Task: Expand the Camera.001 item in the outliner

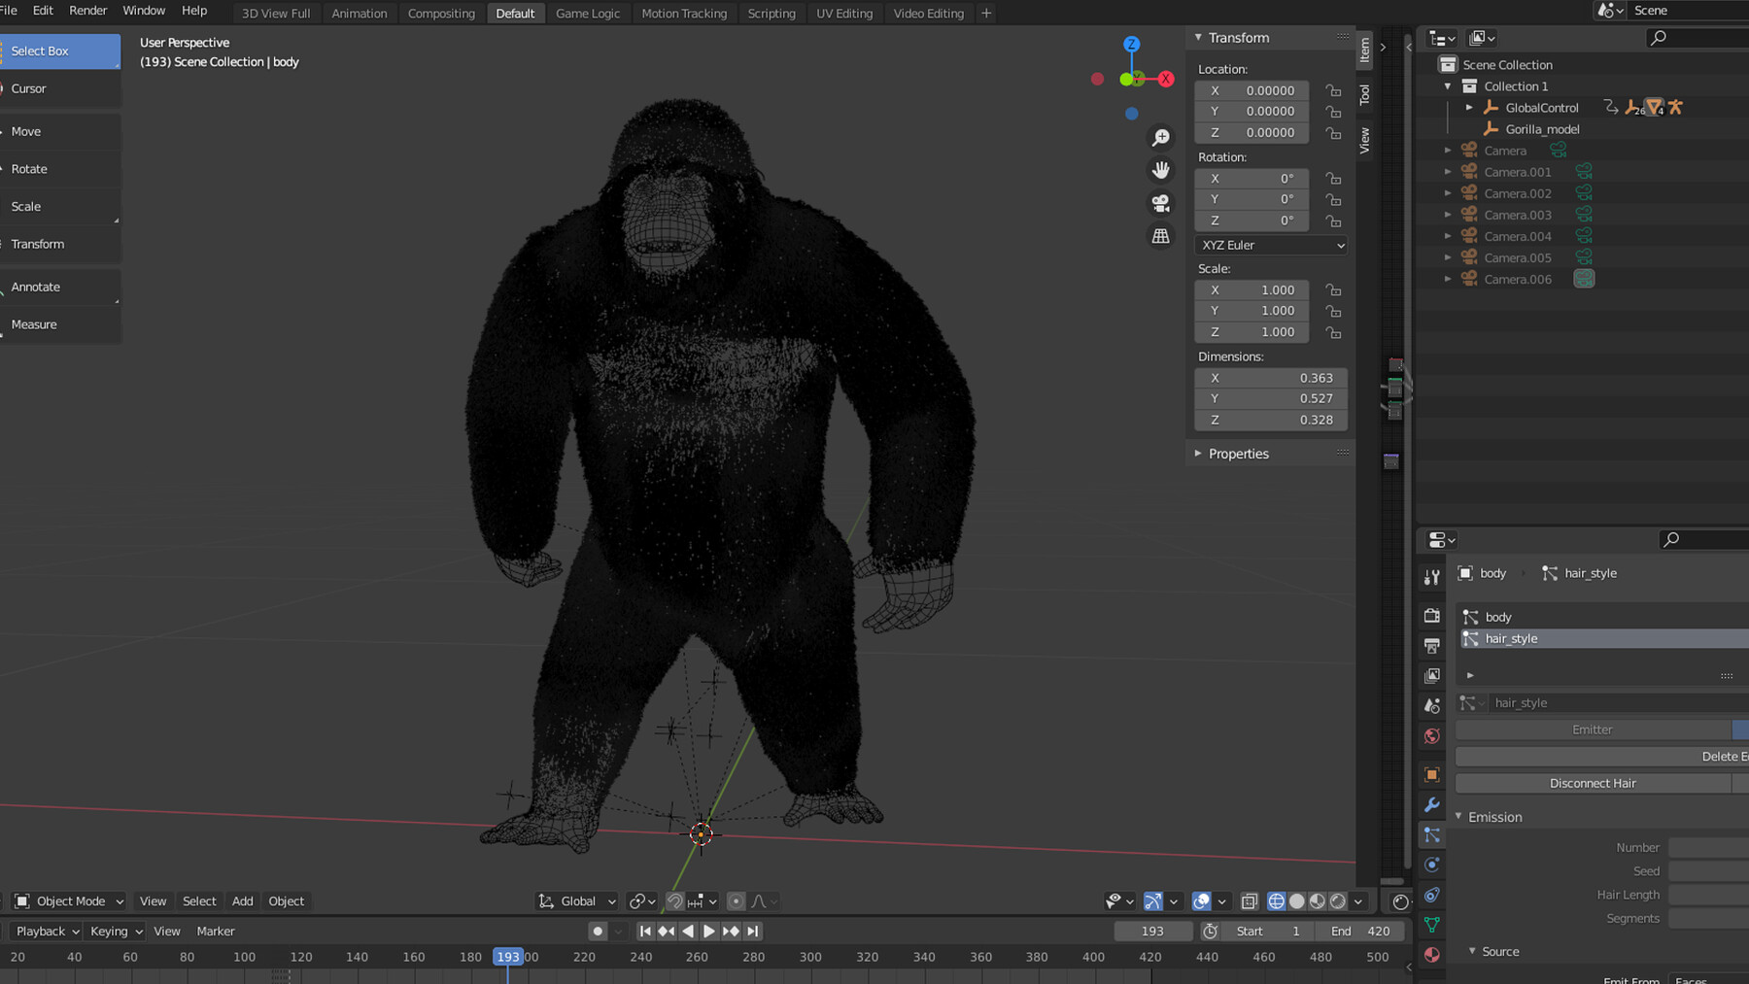Action: [1448, 171]
